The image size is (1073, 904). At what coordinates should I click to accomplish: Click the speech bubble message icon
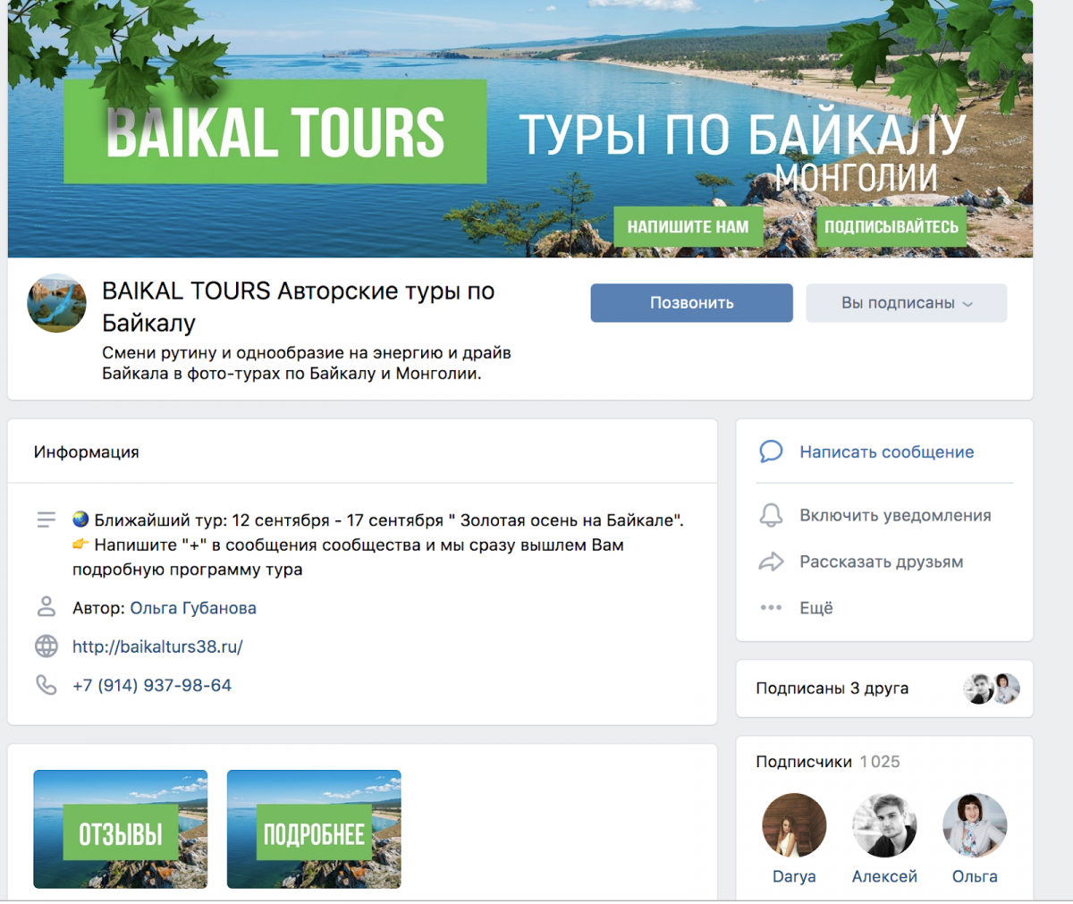771,452
